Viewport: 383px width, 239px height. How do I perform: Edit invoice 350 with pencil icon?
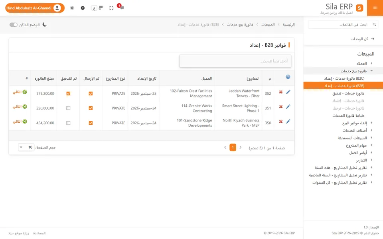click(288, 121)
